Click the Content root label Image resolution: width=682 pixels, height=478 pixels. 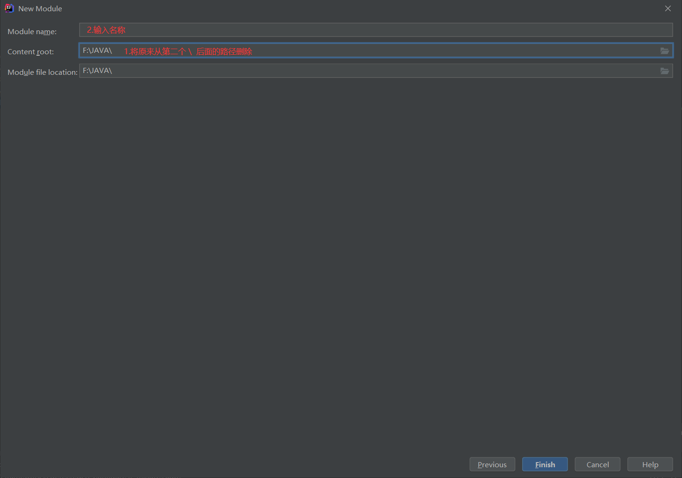coord(30,51)
